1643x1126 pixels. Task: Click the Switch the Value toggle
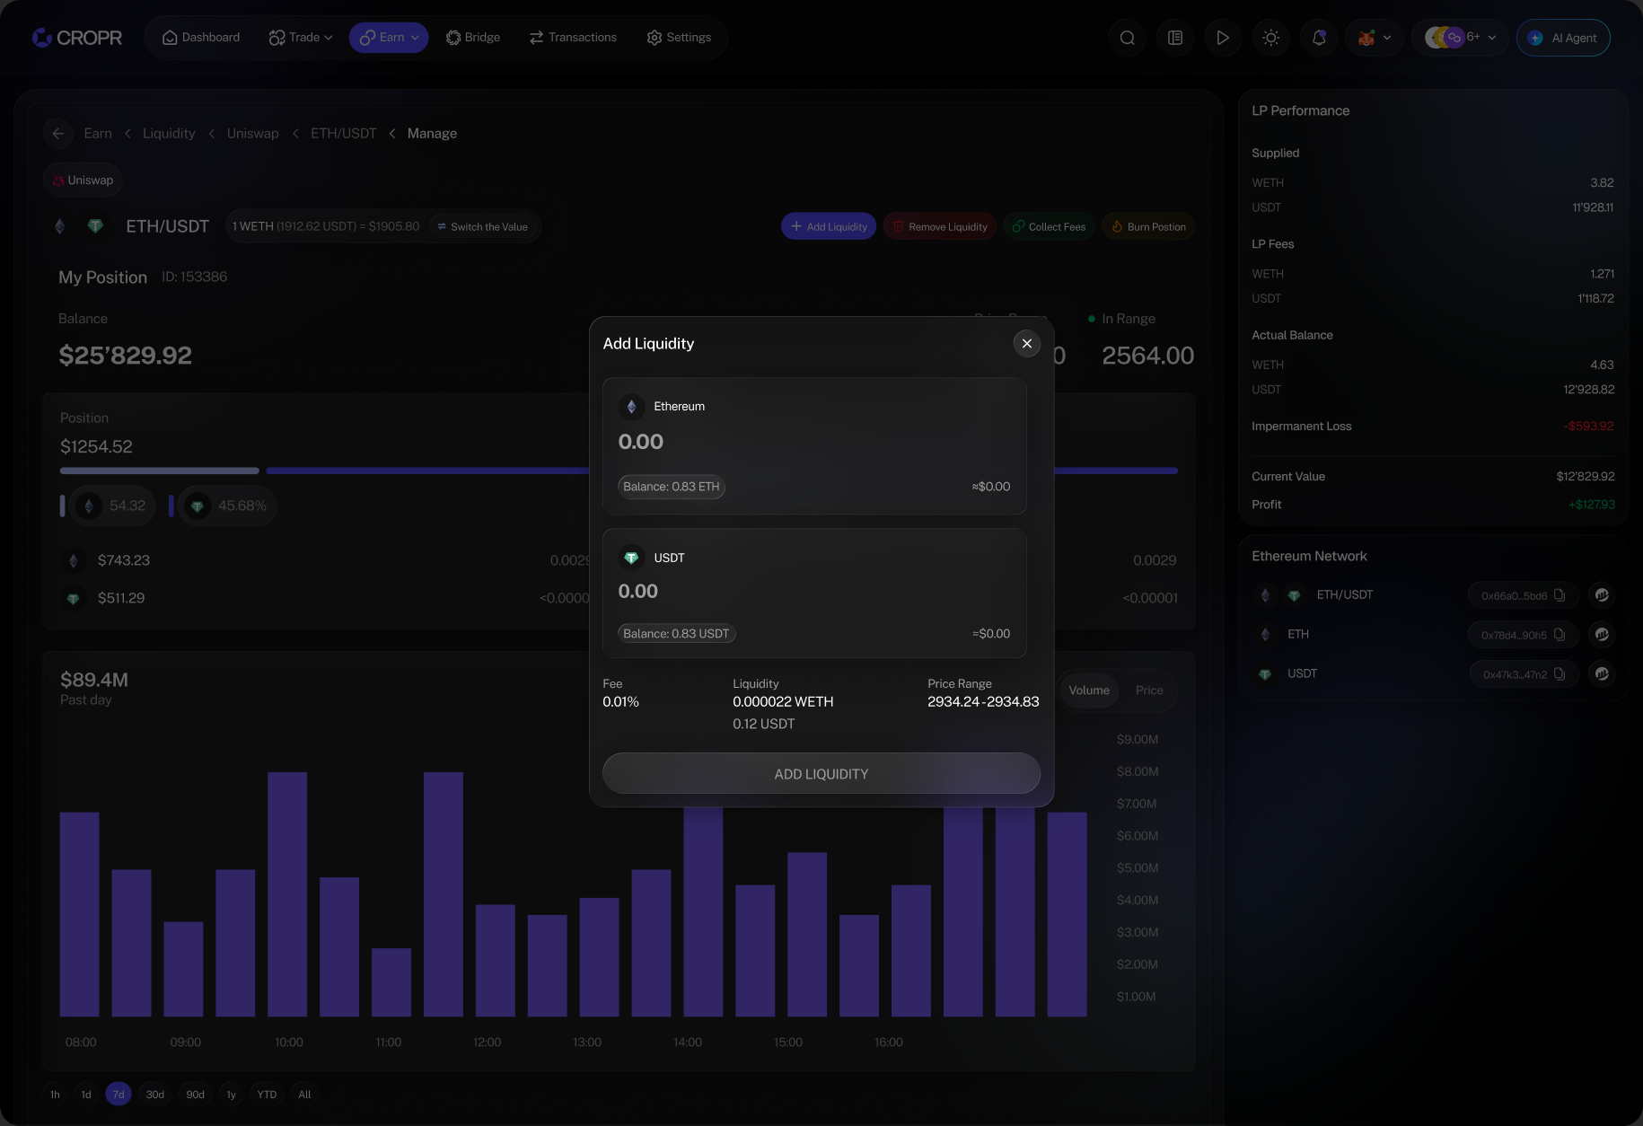click(483, 227)
